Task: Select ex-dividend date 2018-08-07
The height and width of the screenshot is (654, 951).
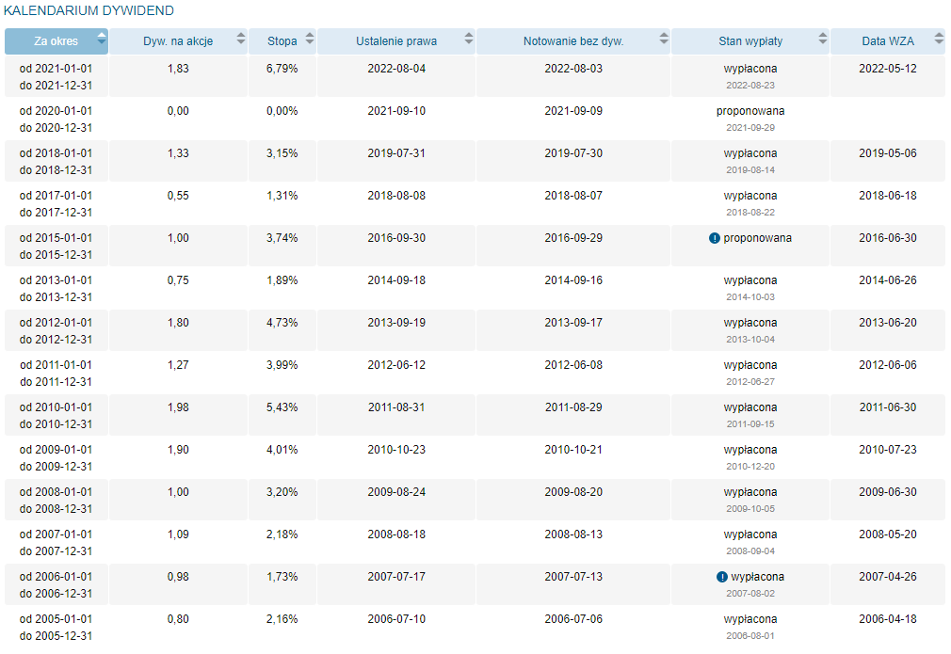Action: [x=573, y=196]
